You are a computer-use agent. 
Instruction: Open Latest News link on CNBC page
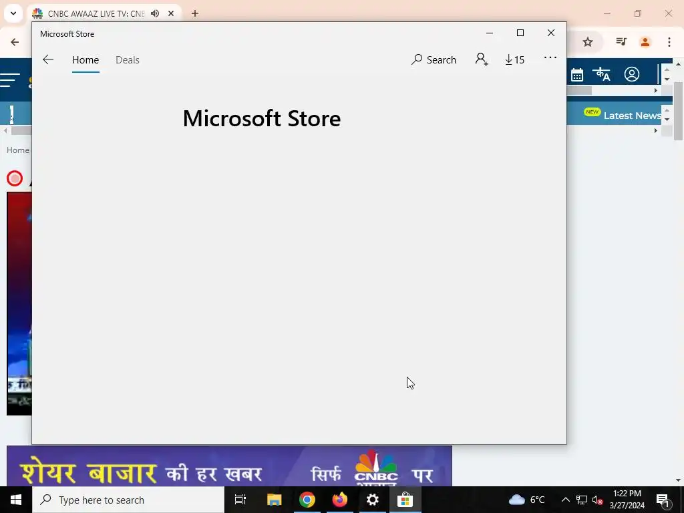click(x=632, y=116)
